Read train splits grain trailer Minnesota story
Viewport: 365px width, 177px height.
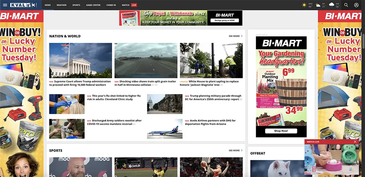[x=145, y=83]
